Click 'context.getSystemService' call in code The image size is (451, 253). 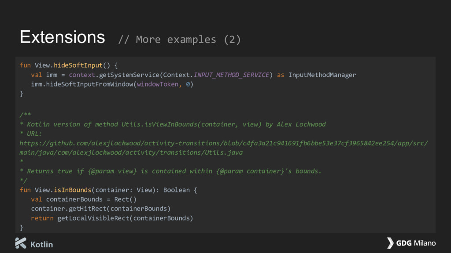pos(114,75)
